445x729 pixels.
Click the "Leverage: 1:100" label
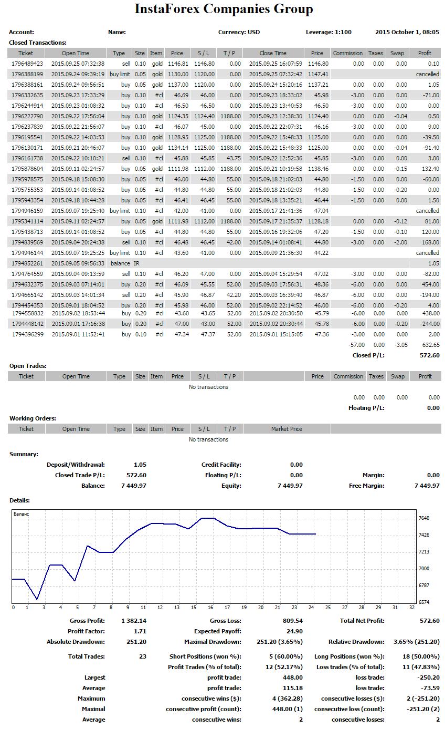pos(329,32)
